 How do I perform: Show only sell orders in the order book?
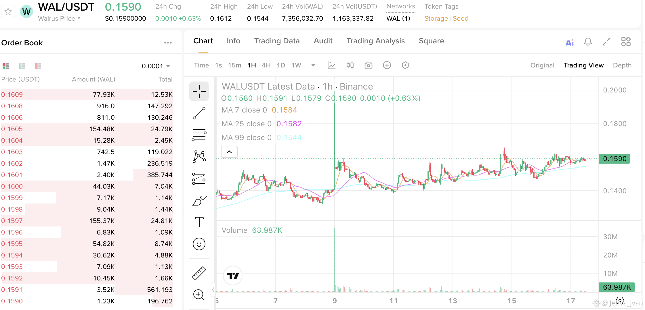click(x=38, y=66)
